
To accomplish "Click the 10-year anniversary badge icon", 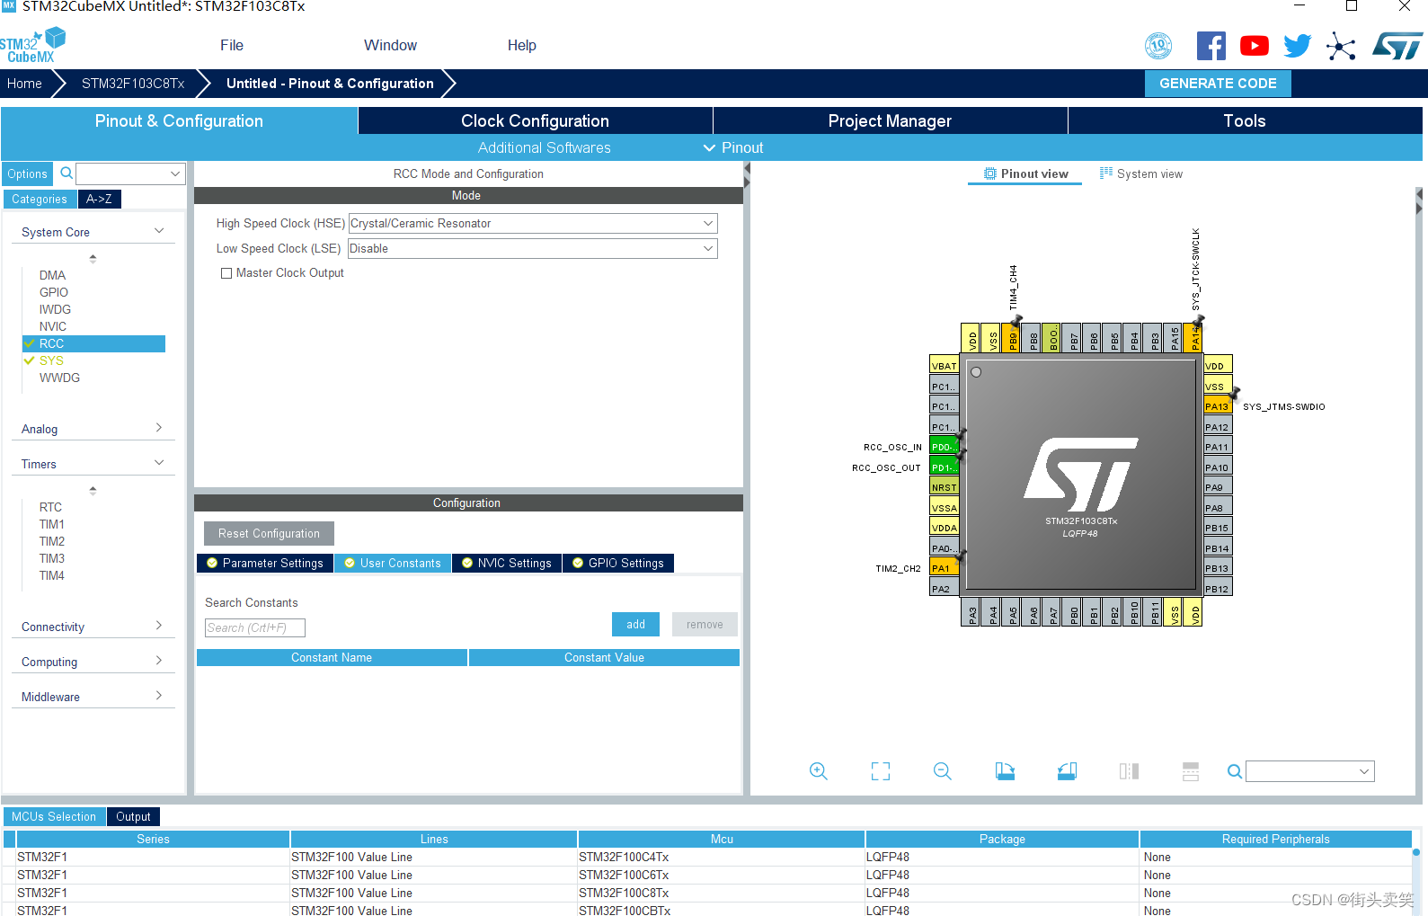I will (x=1158, y=46).
